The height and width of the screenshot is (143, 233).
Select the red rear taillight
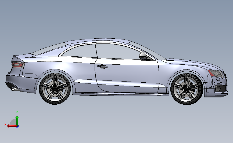18,65
